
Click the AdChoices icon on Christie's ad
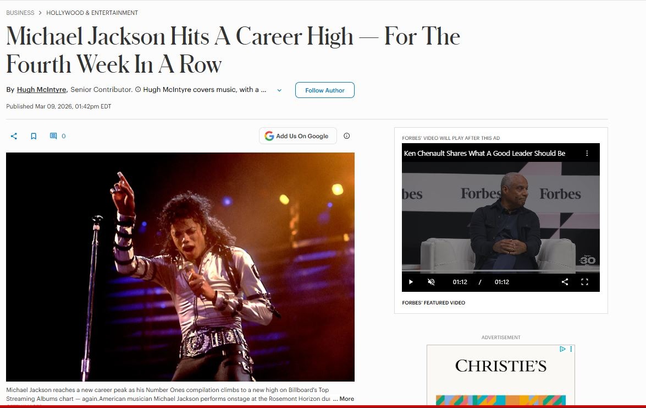[562, 349]
